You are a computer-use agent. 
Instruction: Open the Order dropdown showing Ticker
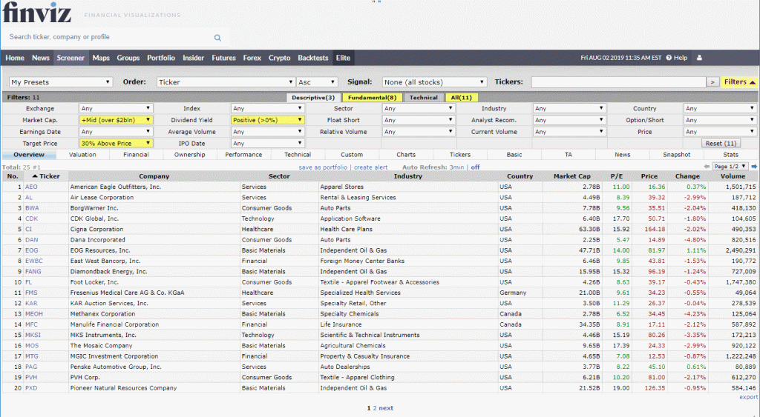coord(226,82)
